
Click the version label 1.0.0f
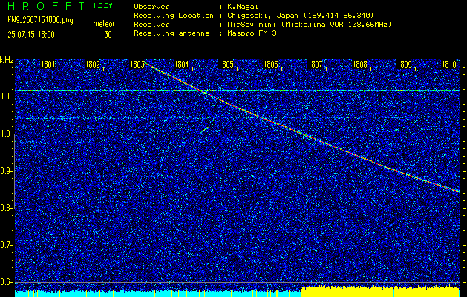point(103,6)
